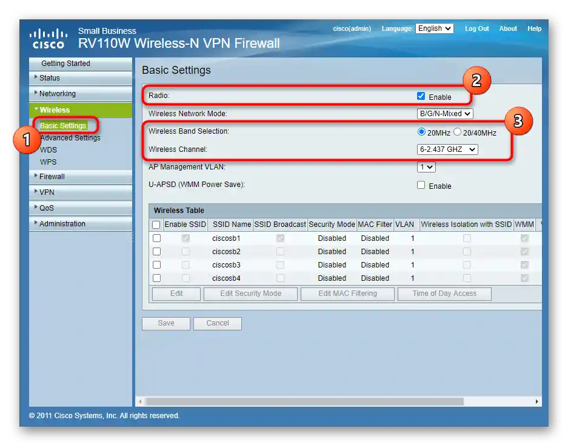
Task: Click the MAC Filter column header
Action: click(x=375, y=225)
